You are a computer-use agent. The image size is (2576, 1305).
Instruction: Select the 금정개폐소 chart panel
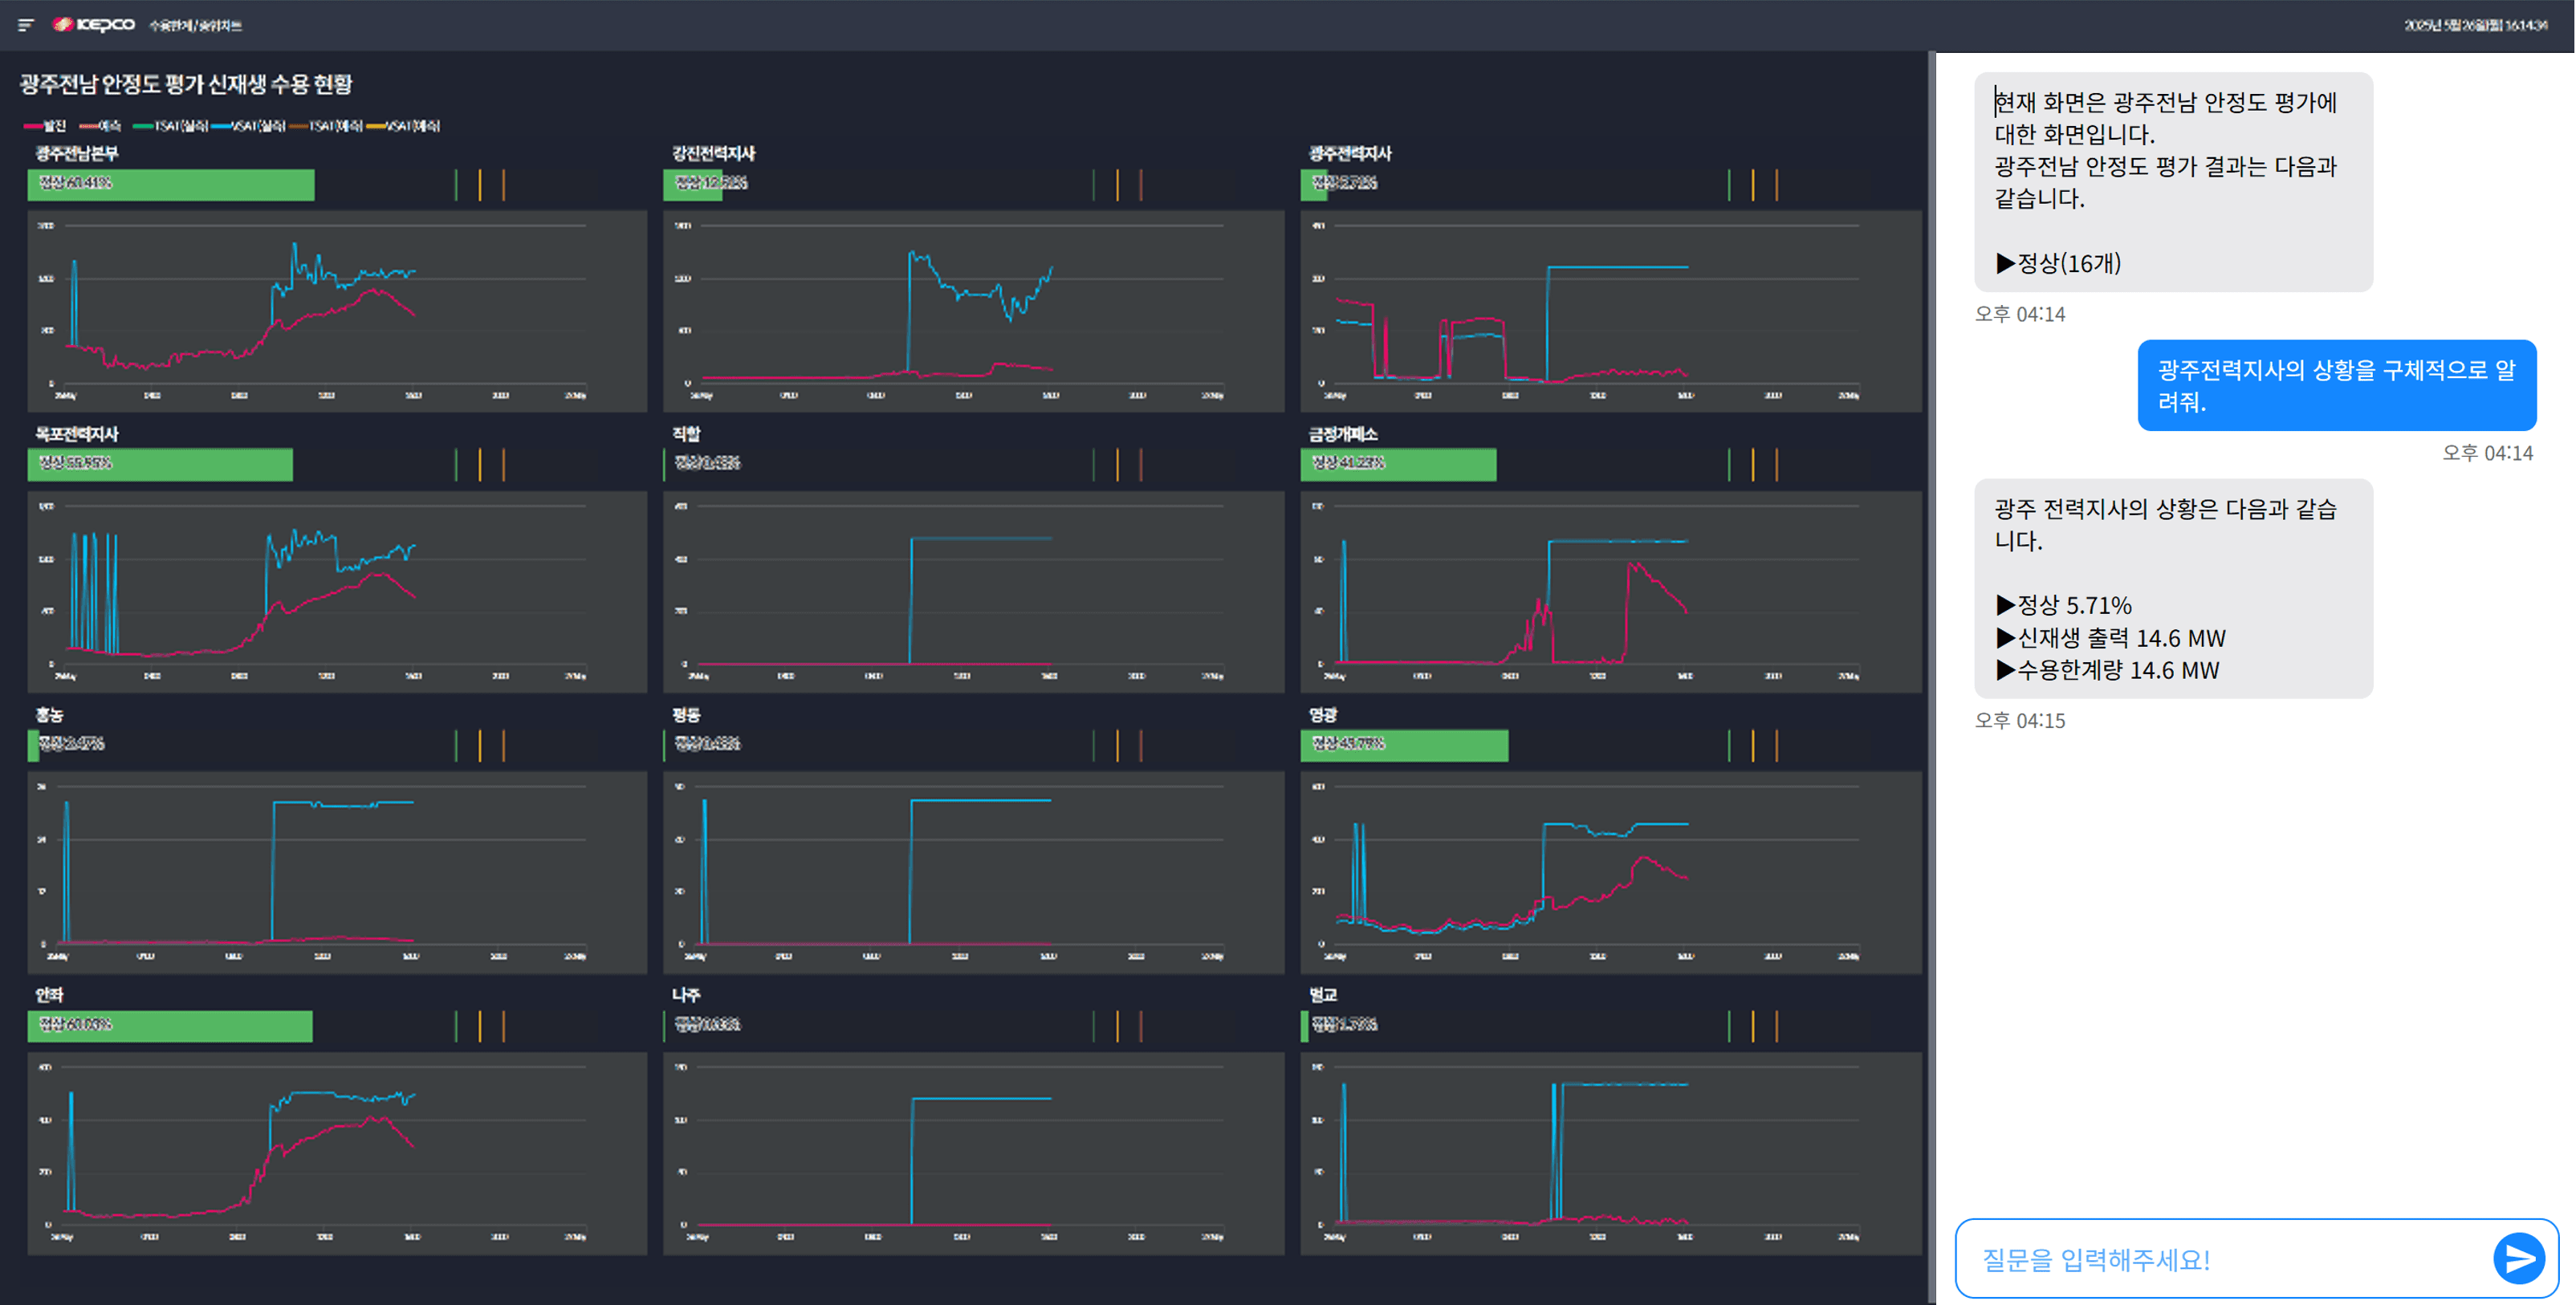pyautogui.click(x=1610, y=591)
